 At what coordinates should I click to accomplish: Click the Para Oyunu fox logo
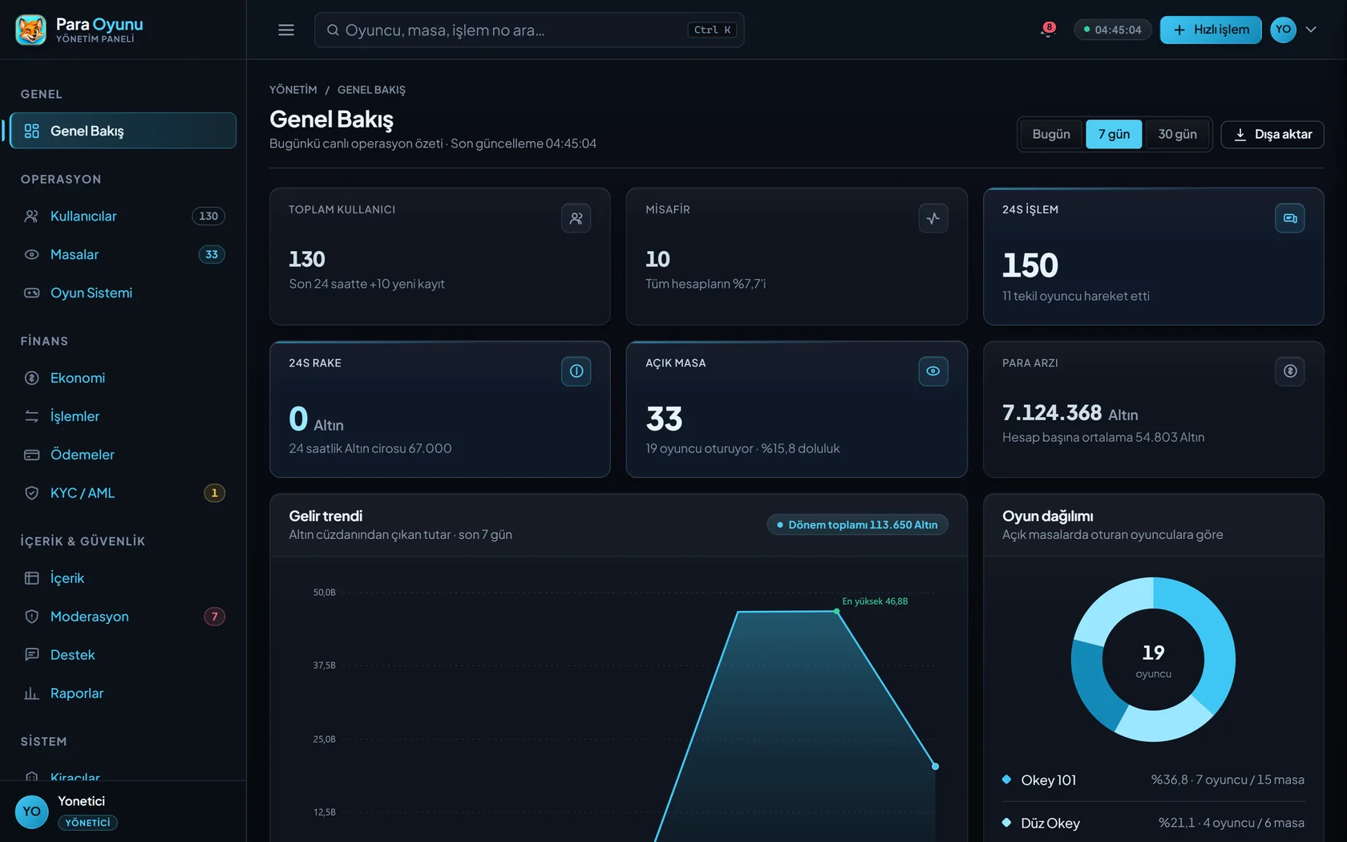click(x=31, y=30)
